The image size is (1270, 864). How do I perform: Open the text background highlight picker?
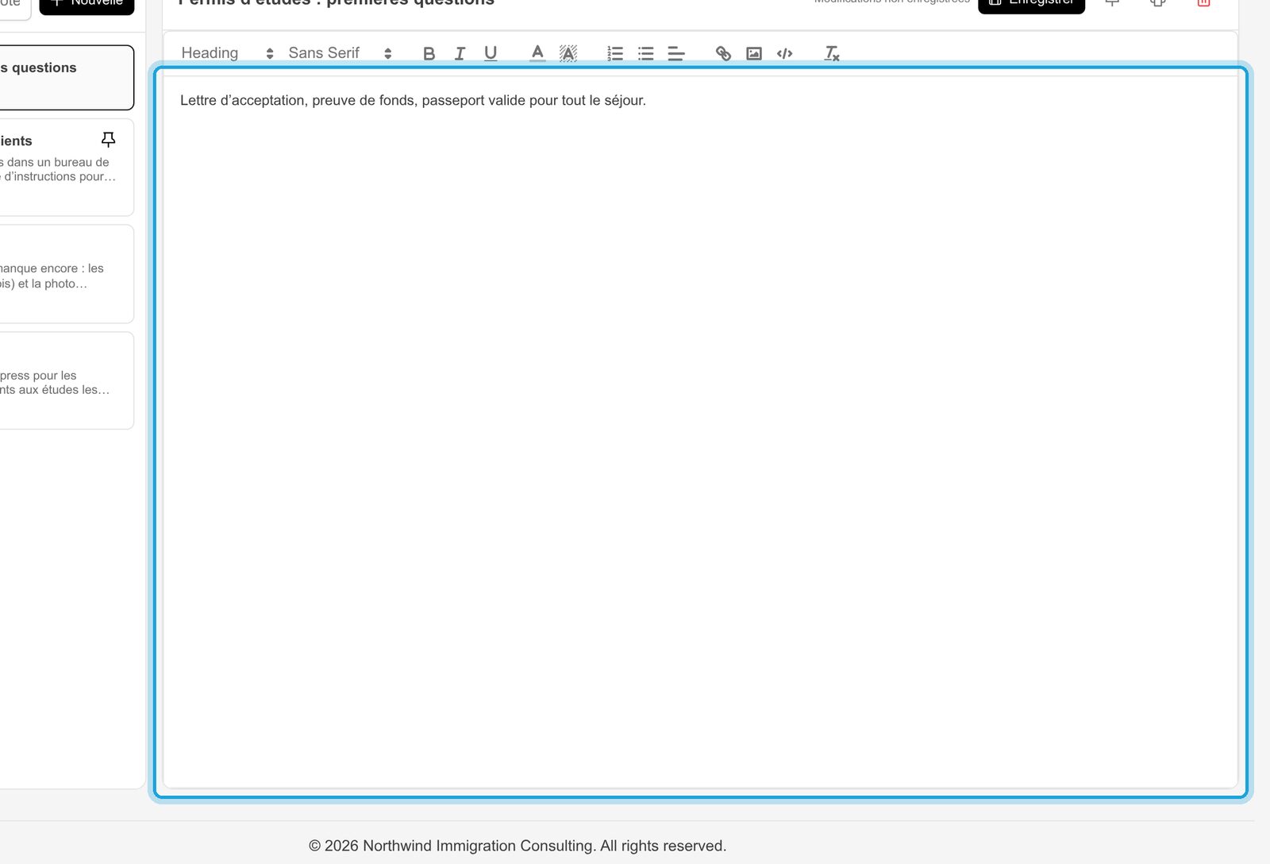click(568, 53)
